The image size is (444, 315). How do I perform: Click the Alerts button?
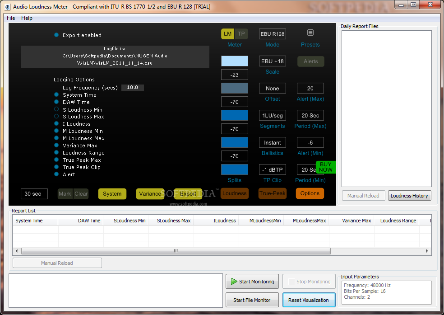click(x=310, y=61)
